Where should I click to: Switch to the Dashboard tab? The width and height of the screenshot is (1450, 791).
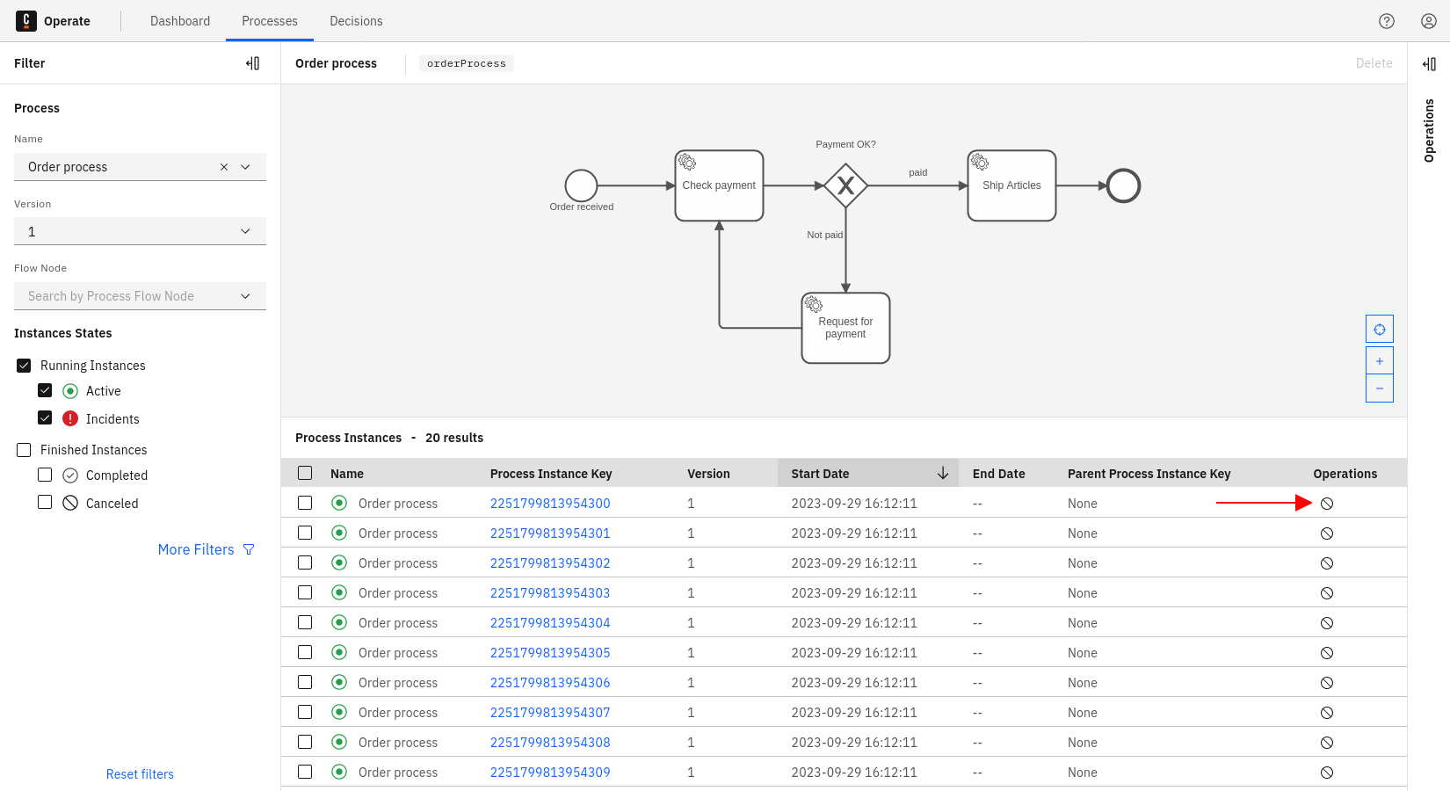tap(180, 20)
